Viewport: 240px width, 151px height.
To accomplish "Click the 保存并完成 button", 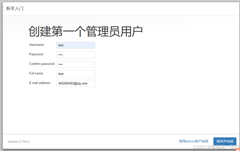I will tap(225, 141).
